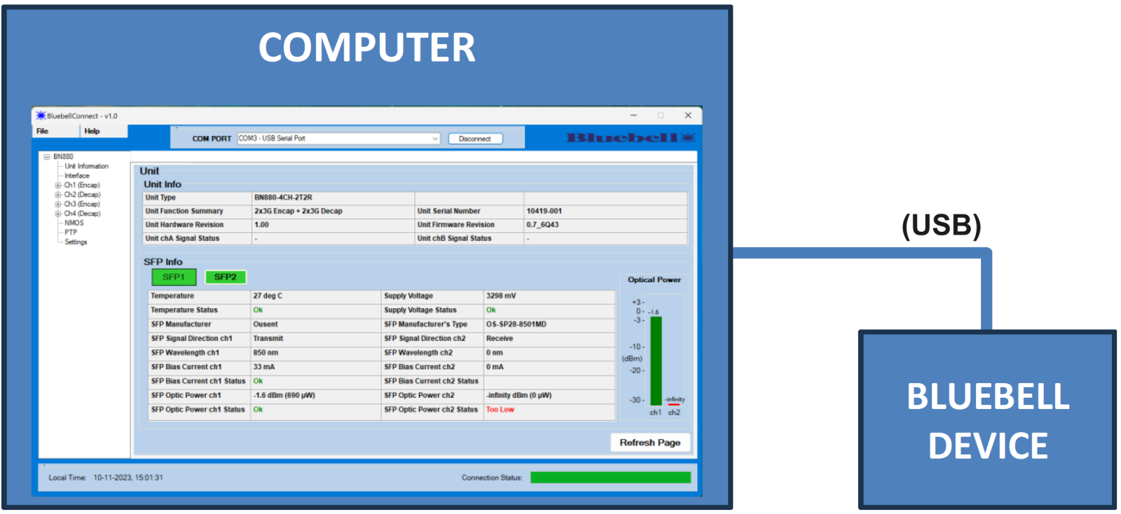Click the 850 nm wavelength value
Image resolution: width=1121 pixels, height=514 pixels.
[x=266, y=353]
